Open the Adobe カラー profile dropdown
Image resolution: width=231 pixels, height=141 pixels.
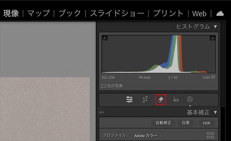click(x=148, y=136)
